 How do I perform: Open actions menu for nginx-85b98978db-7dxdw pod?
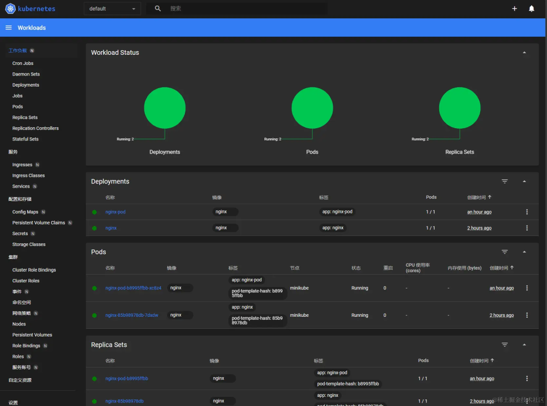tap(527, 315)
